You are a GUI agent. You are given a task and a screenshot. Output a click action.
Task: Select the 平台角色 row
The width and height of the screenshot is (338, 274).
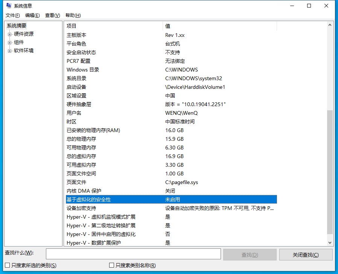[171, 44]
